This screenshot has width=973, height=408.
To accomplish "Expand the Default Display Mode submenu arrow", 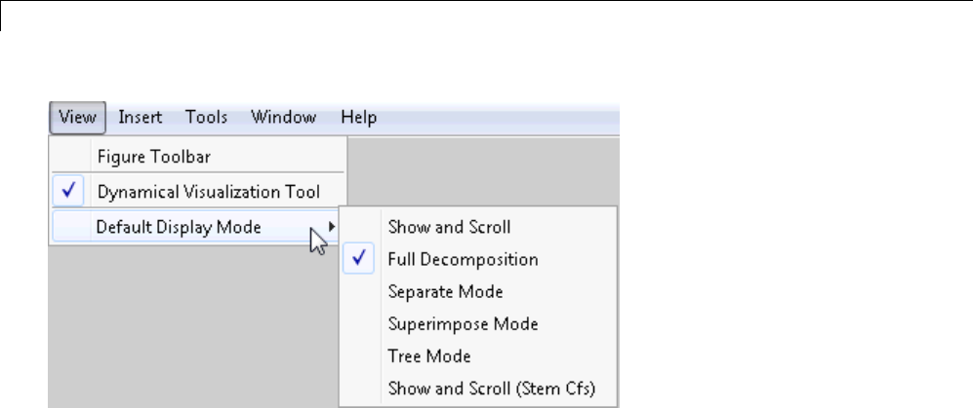I will point(334,227).
